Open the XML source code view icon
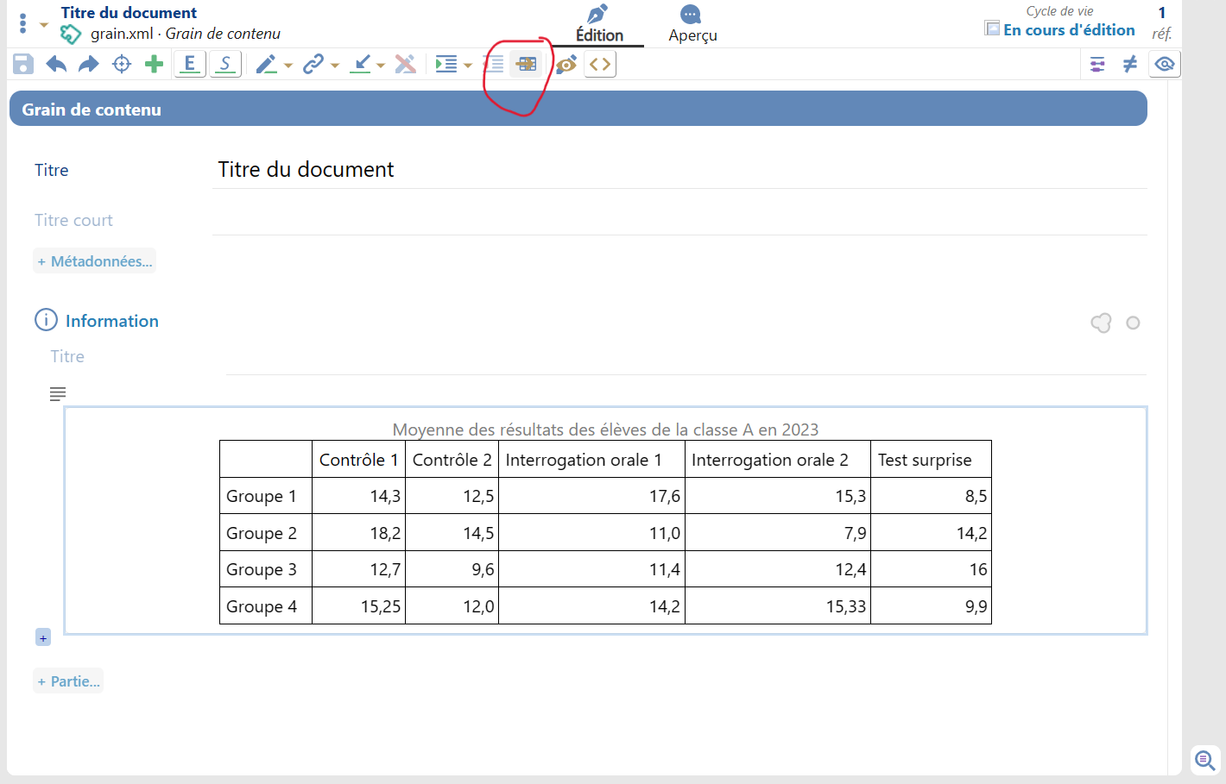 point(600,64)
